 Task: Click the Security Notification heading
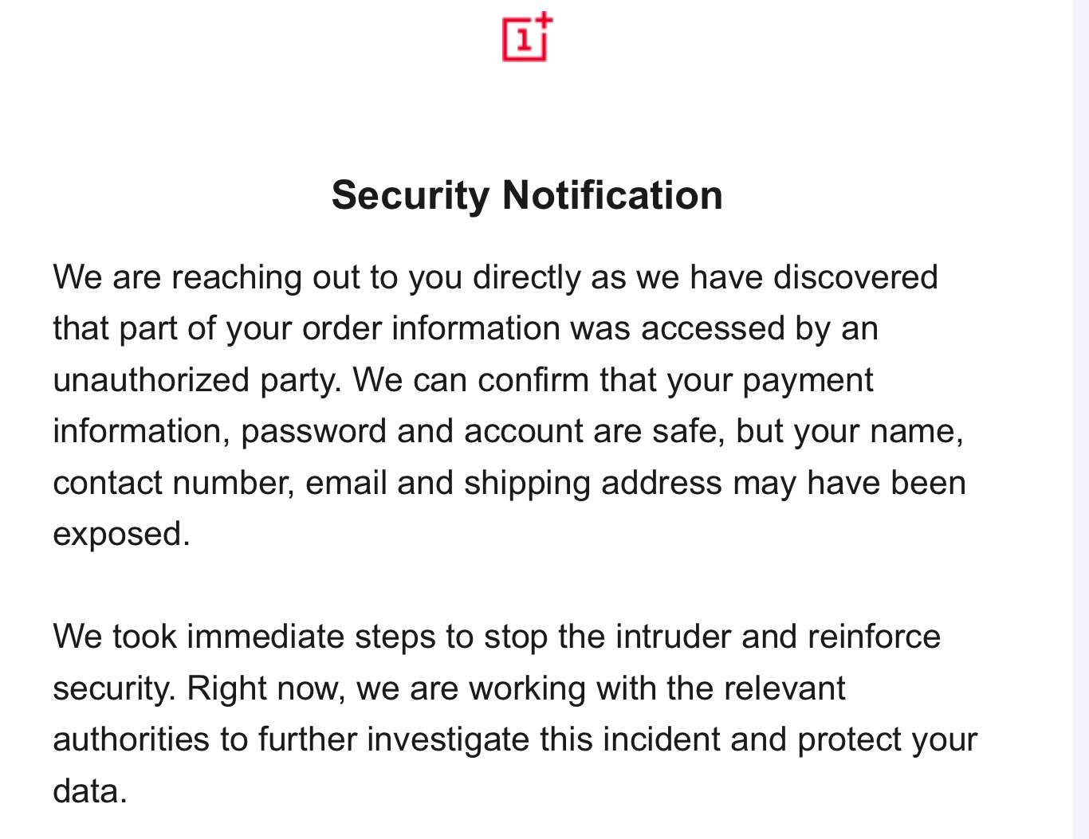click(x=527, y=195)
